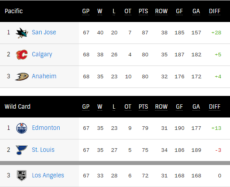This screenshot has height=187, width=230.
Task: Click the GP header in Pacific table
Action: (86, 11)
